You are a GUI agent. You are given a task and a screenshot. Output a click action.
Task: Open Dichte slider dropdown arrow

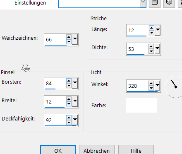click(157, 49)
